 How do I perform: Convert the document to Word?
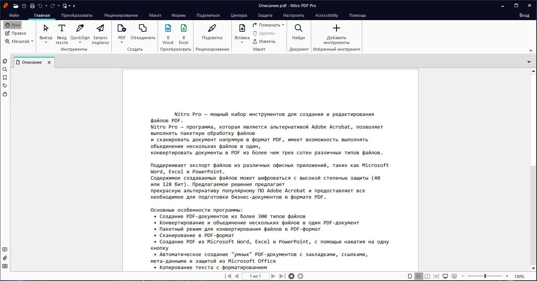pos(168,33)
